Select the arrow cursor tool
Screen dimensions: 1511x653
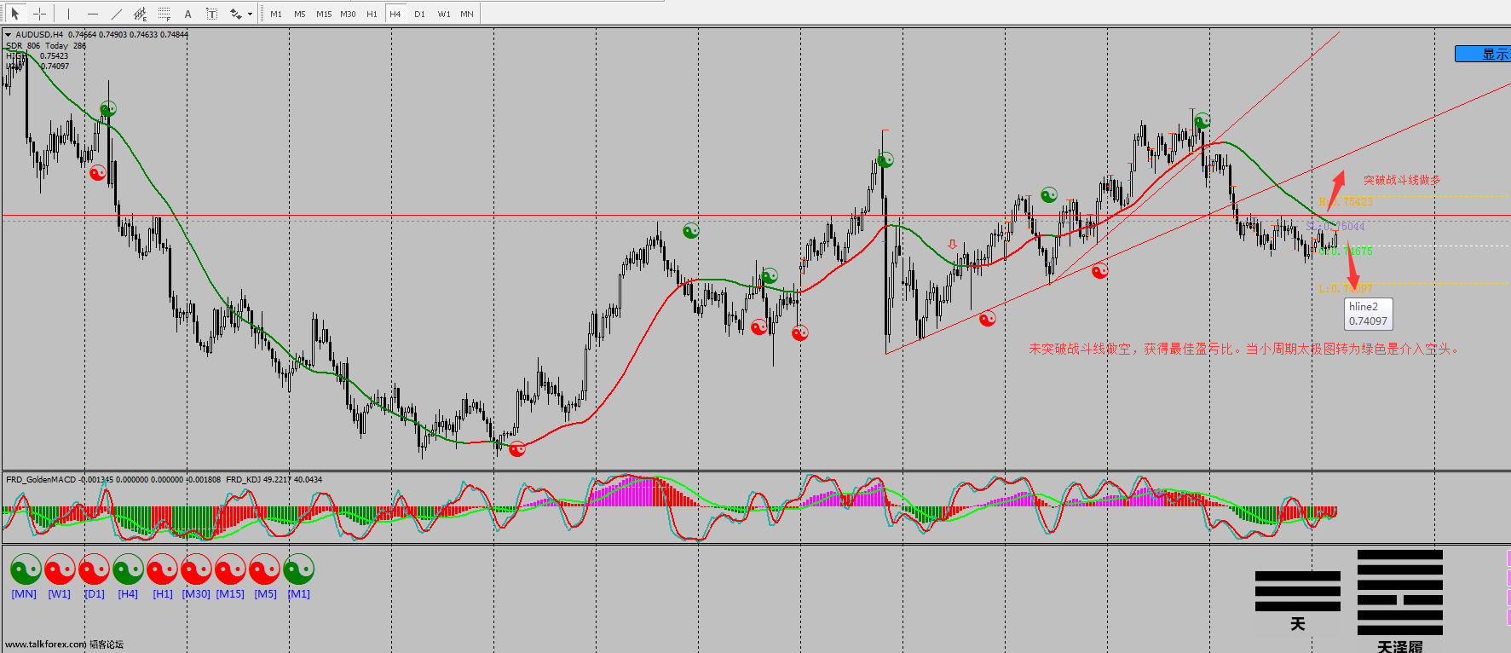(14, 14)
